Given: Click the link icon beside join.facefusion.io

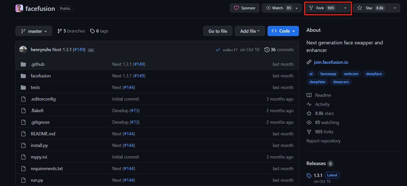Looking at the screenshot, I should coord(309,62).
